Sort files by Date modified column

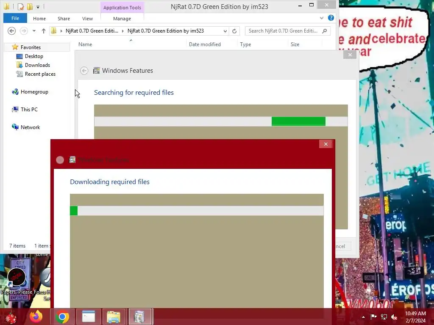pos(205,44)
